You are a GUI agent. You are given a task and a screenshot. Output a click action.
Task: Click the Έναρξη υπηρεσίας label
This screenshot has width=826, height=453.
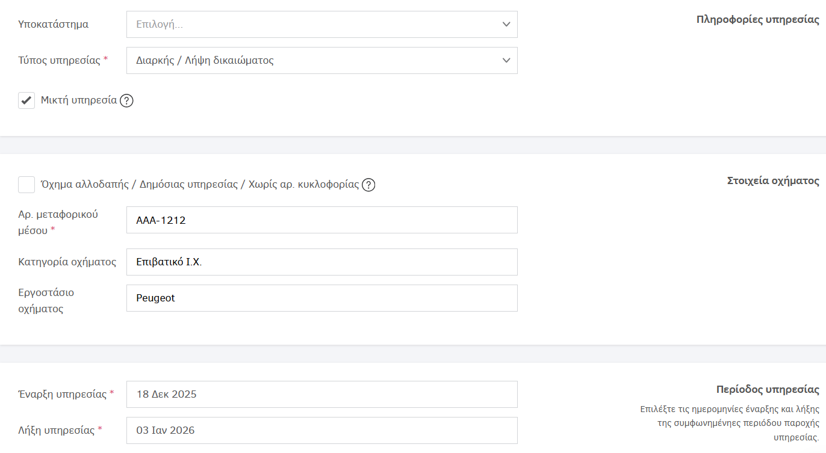pyautogui.click(x=63, y=394)
